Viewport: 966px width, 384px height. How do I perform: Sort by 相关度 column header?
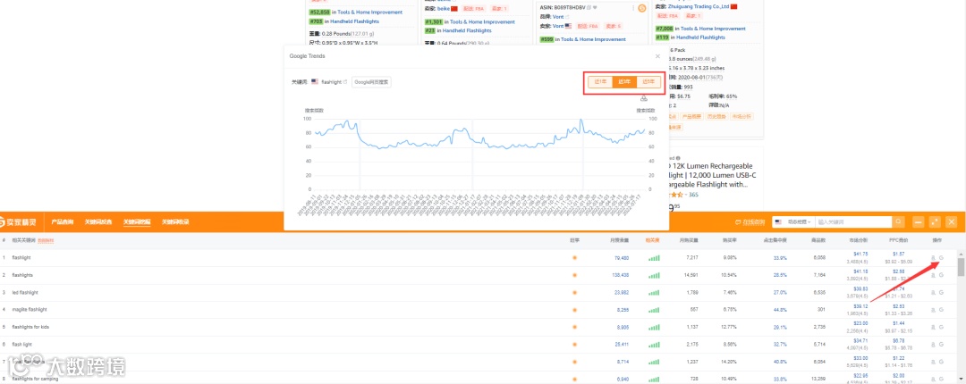coord(652,240)
